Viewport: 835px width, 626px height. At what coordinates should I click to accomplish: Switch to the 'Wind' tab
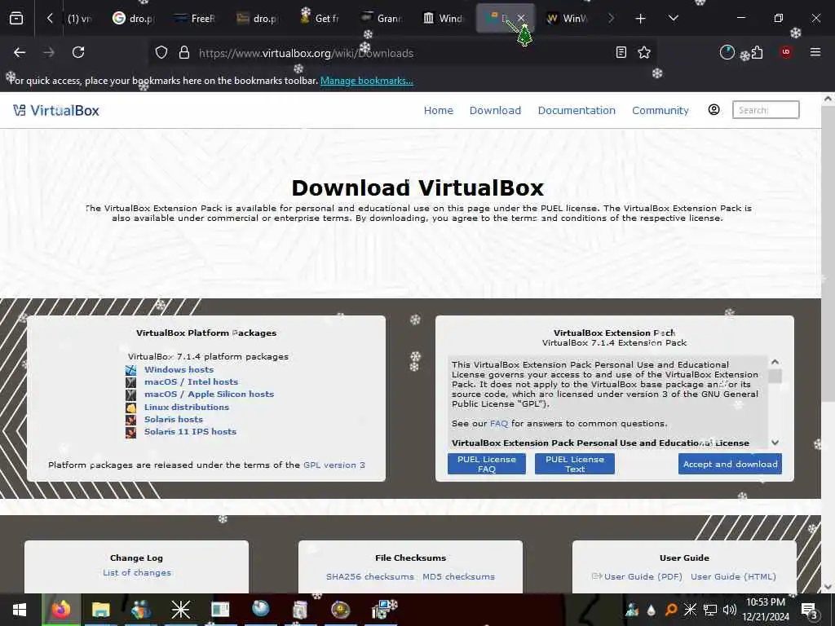[443, 19]
